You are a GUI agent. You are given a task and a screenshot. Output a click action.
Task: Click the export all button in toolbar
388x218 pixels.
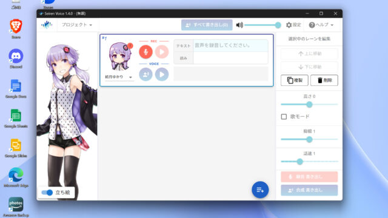(207, 25)
